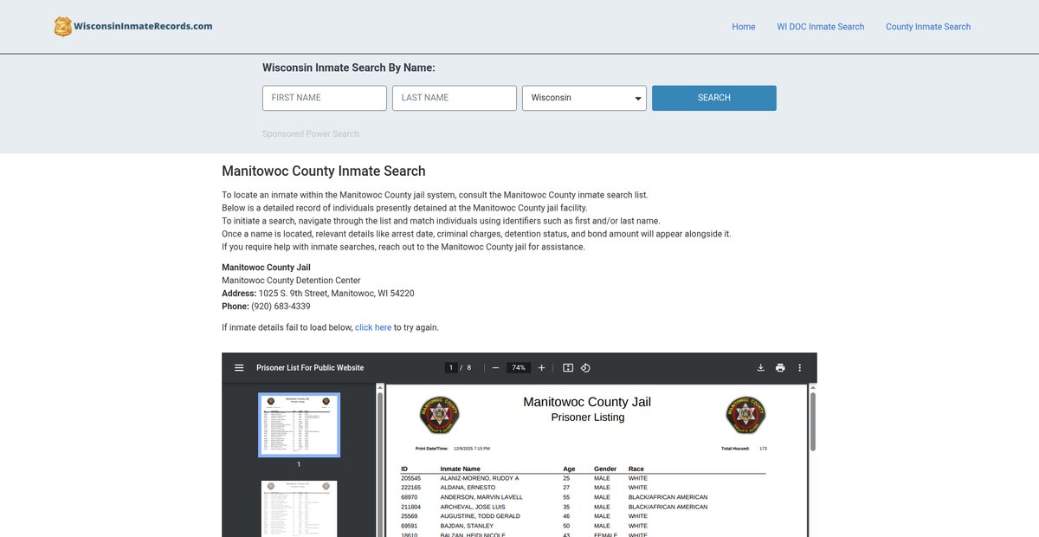Click address 1025 S. 9th Street text
The width and height of the screenshot is (1039, 537).
tap(337, 294)
